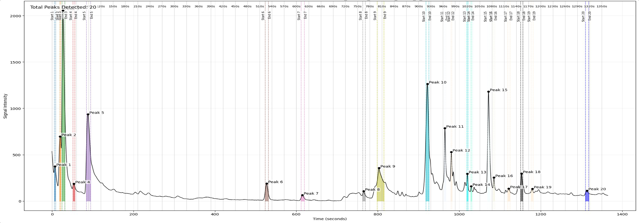The height and width of the screenshot is (223, 639).
Task: Click the 'End 9' vertical label
Action: [x=385, y=15]
